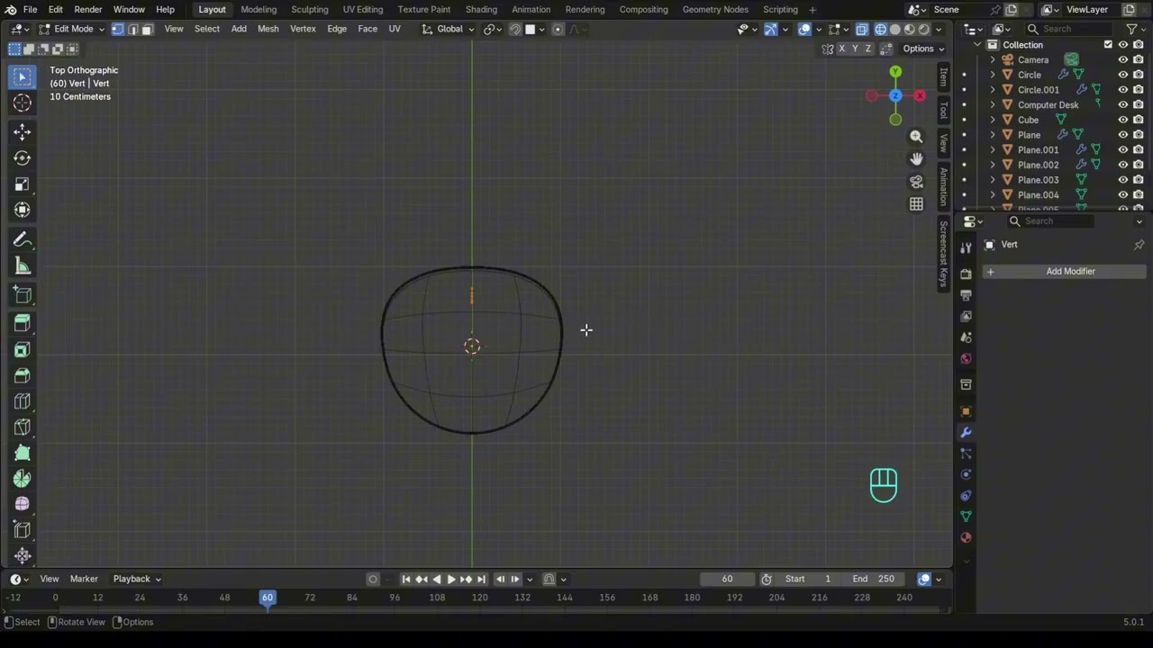Open Global transform orientation dropdown
1153x648 pixels.
448,29
